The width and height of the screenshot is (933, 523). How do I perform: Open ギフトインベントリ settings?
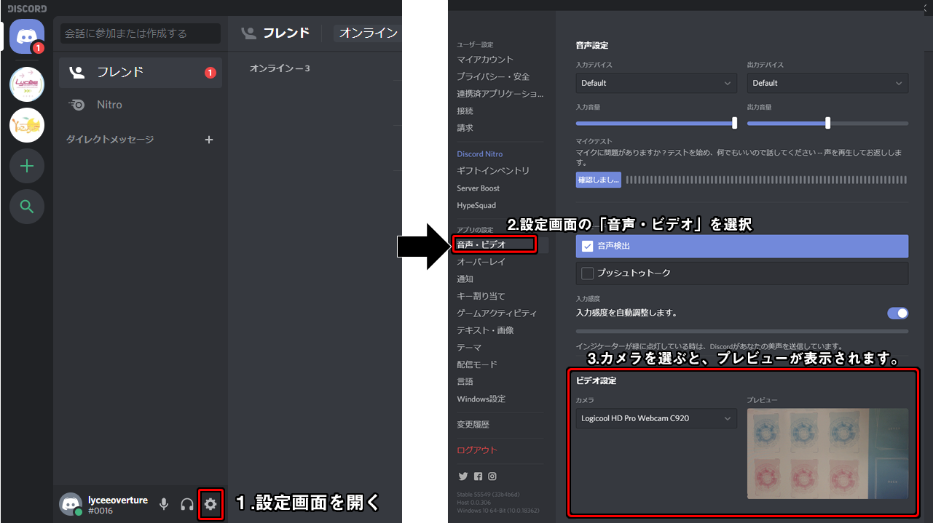click(x=493, y=171)
